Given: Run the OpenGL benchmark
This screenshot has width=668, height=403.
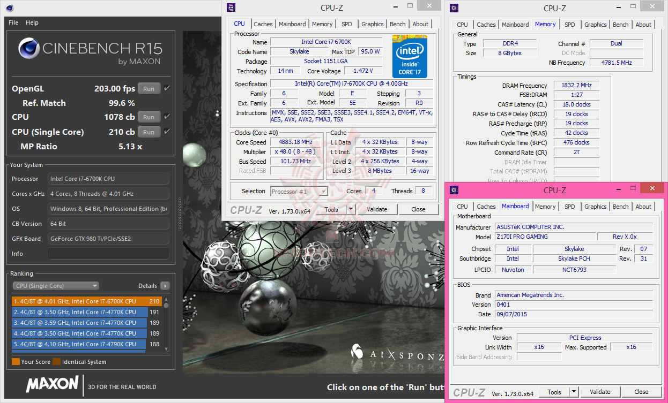Looking at the screenshot, I should (149, 88).
